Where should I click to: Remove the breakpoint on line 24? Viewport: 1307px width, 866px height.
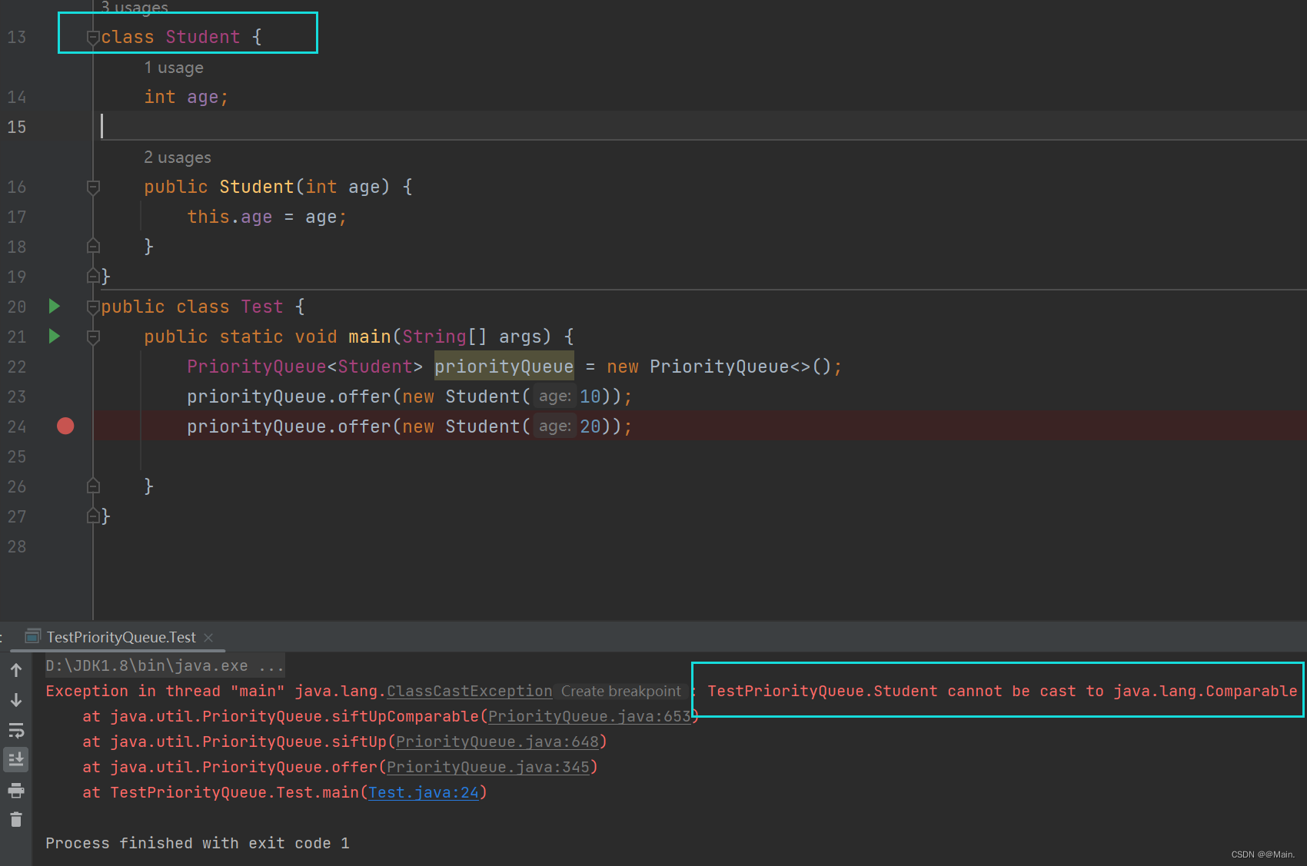(x=65, y=426)
